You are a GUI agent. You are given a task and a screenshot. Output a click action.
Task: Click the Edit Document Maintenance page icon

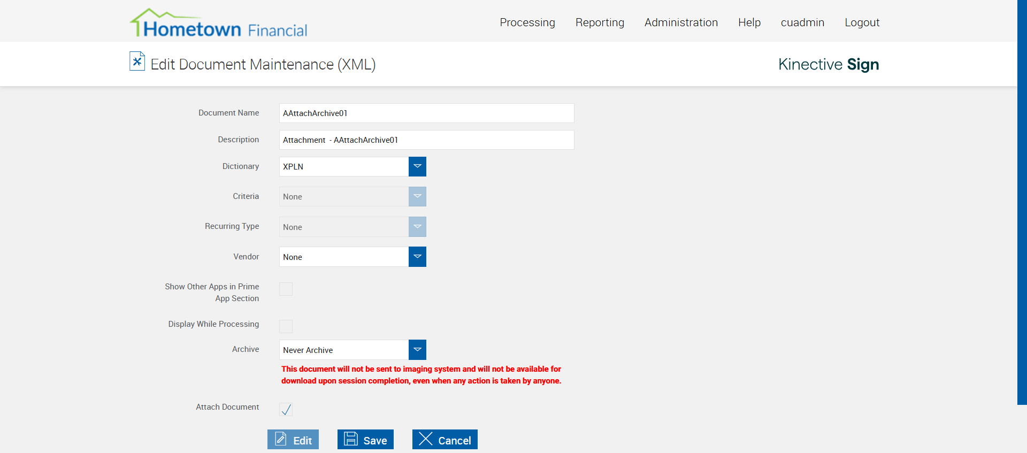click(137, 62)
